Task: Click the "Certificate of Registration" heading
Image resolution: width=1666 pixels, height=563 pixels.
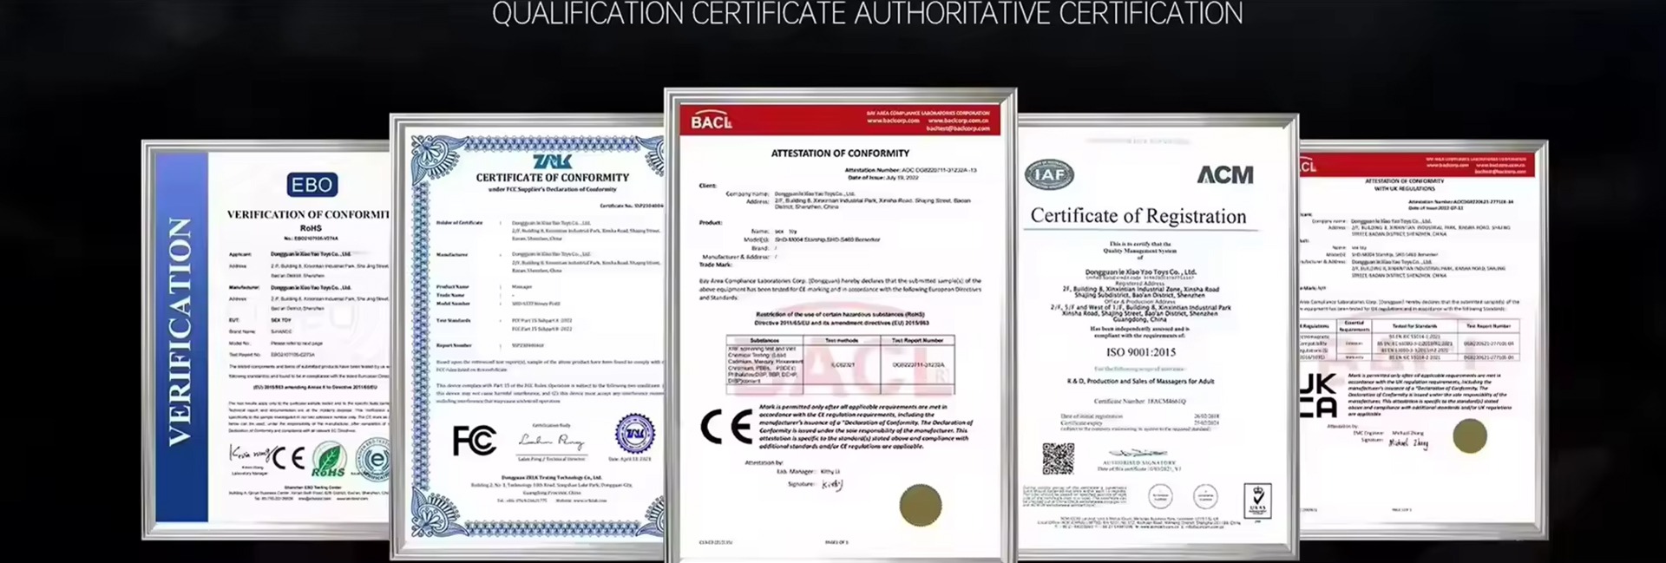Action: (1138, 216)
